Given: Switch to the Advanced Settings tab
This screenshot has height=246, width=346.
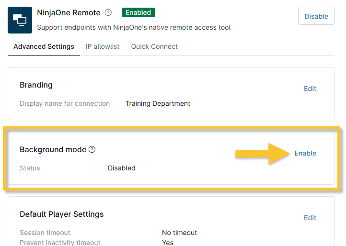Looking at the screenshot, I should 44,47.
